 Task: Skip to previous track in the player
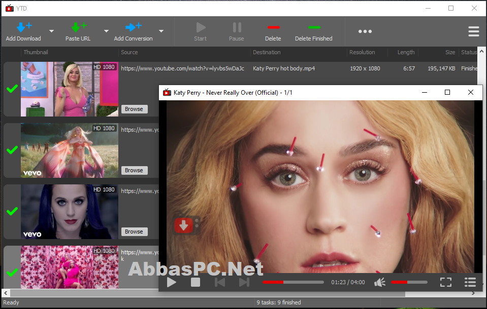click(x=220, y=282)
